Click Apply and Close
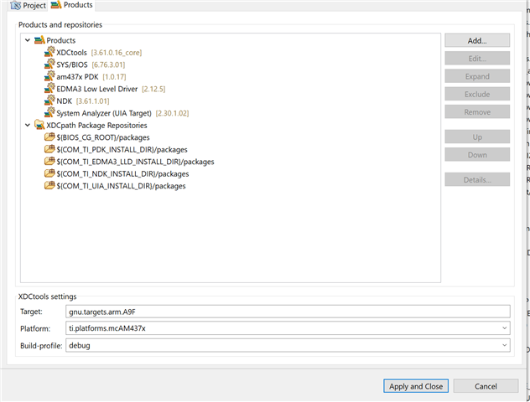 416,386
